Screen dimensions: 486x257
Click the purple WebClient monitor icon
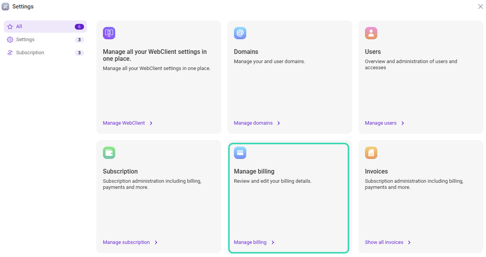[x=109, y=33]
